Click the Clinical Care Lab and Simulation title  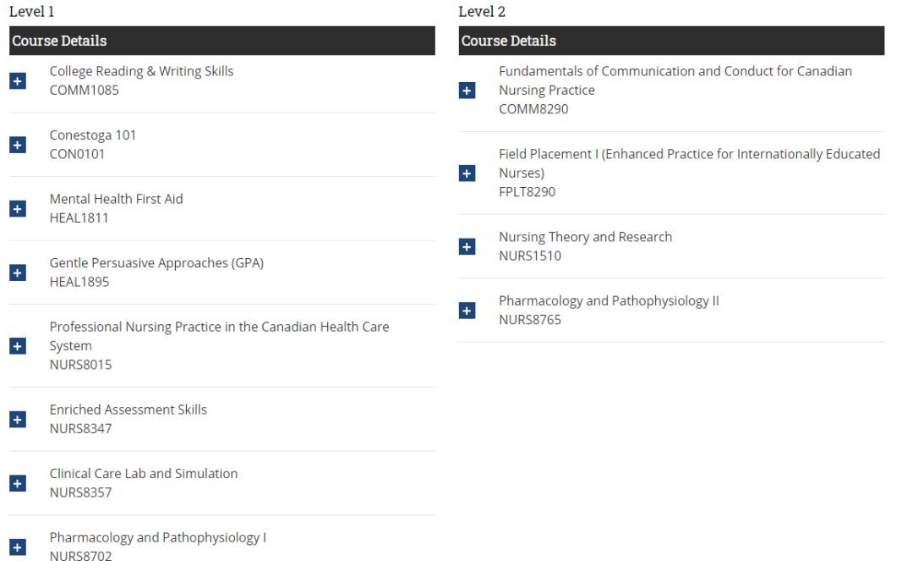tap(144, 474)
